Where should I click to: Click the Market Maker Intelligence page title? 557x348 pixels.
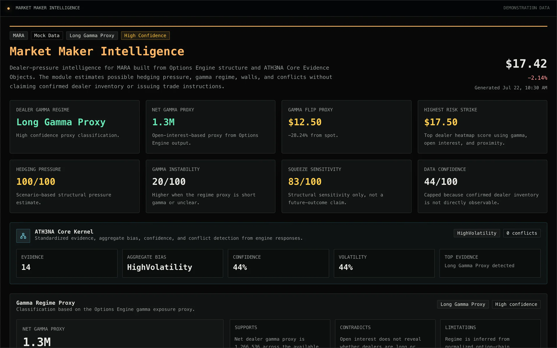97,51
